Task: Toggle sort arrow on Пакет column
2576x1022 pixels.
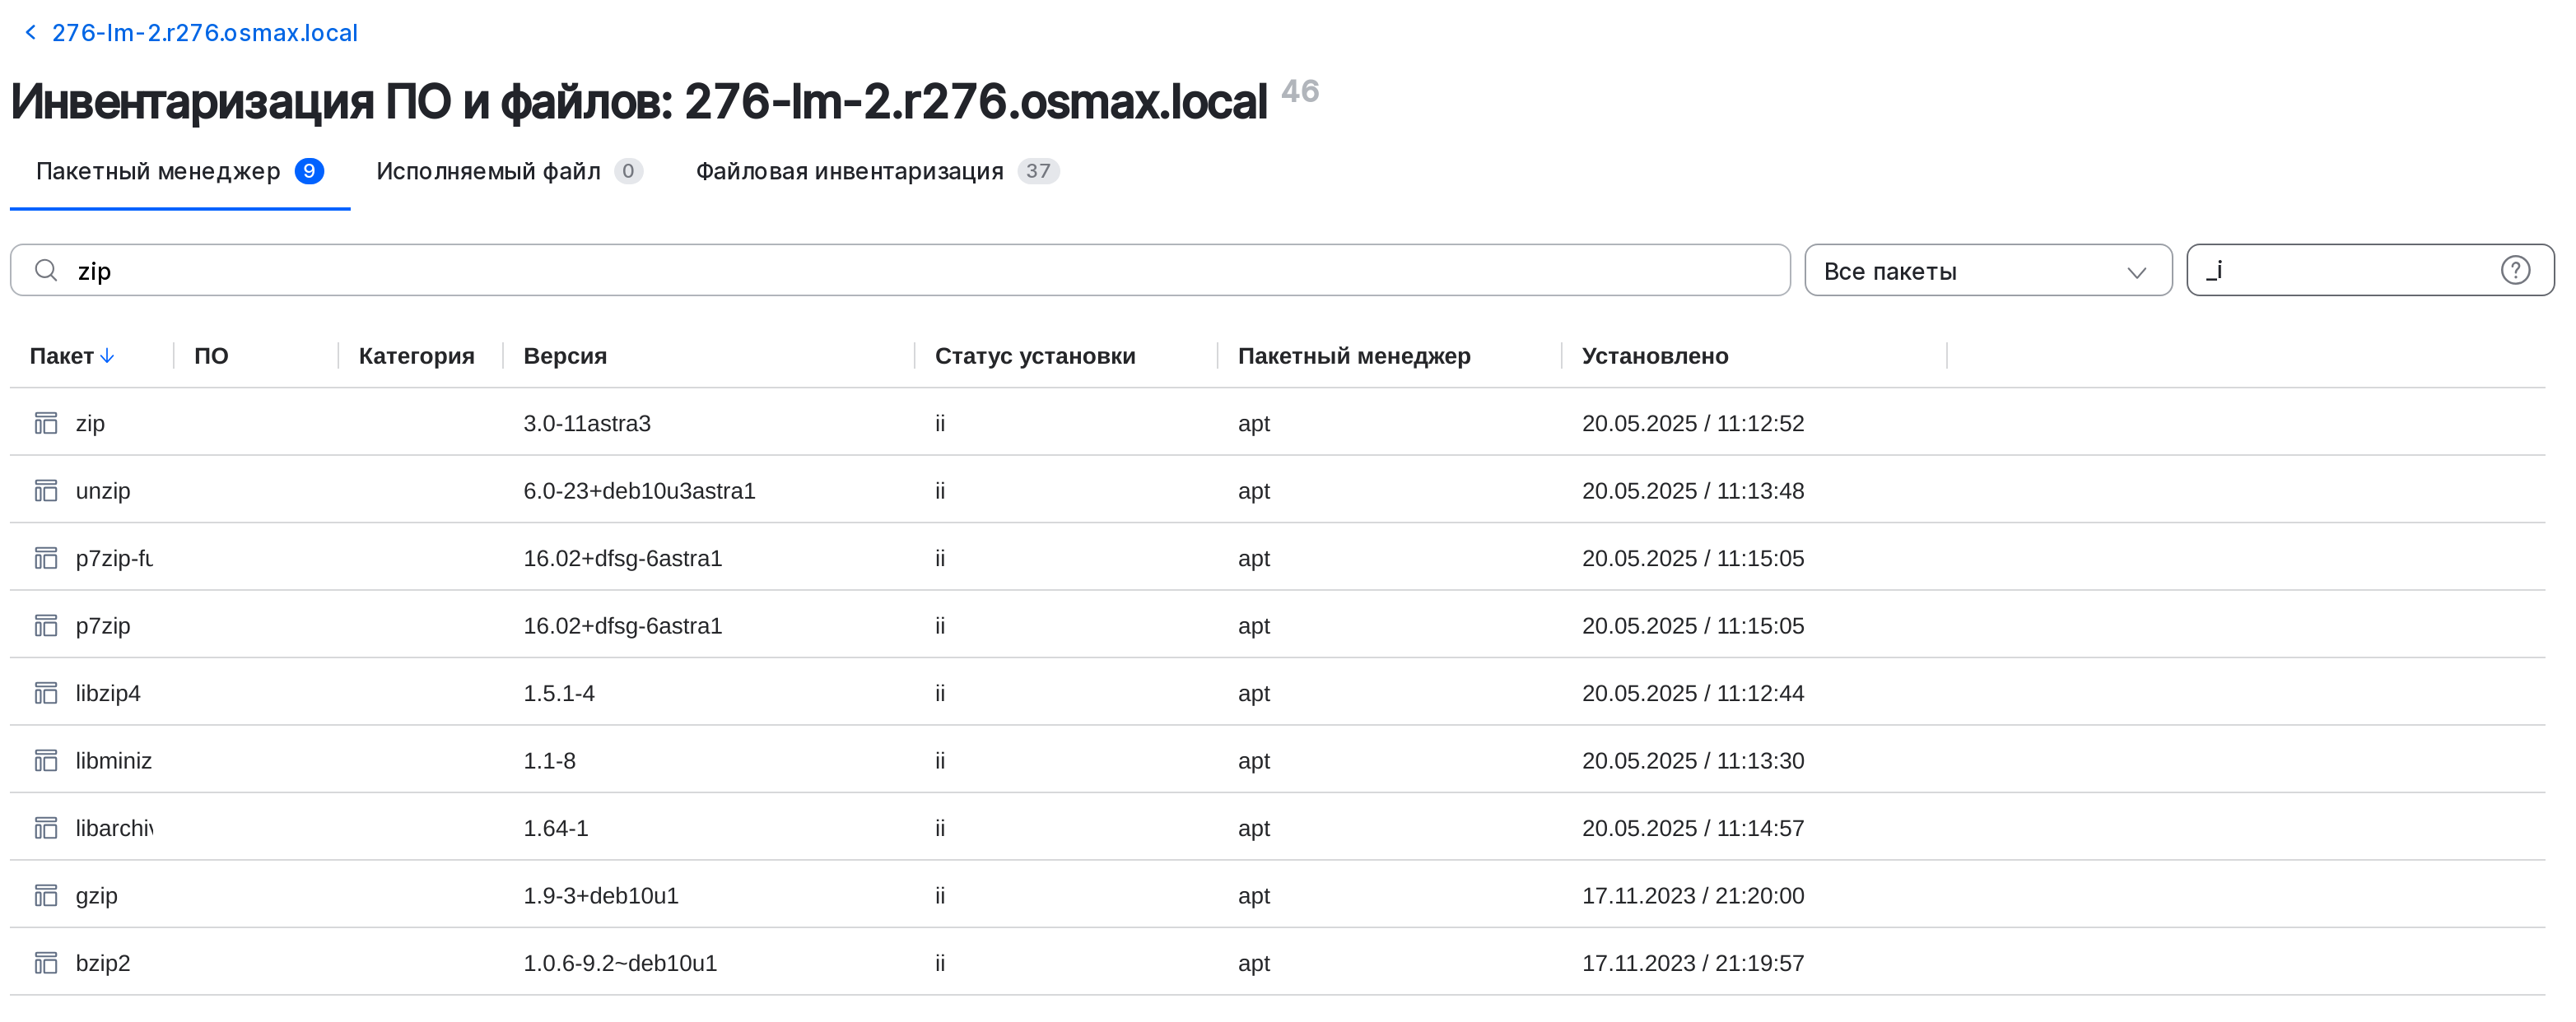Action: click(108, 356)
